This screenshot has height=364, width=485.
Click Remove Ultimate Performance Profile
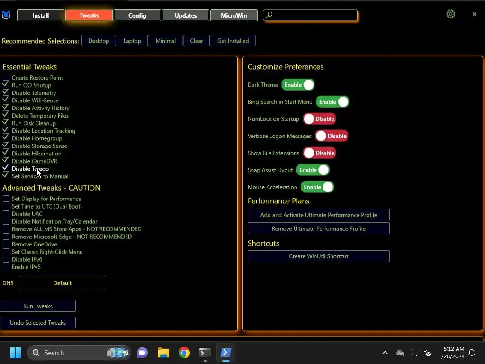pos(319,228)
